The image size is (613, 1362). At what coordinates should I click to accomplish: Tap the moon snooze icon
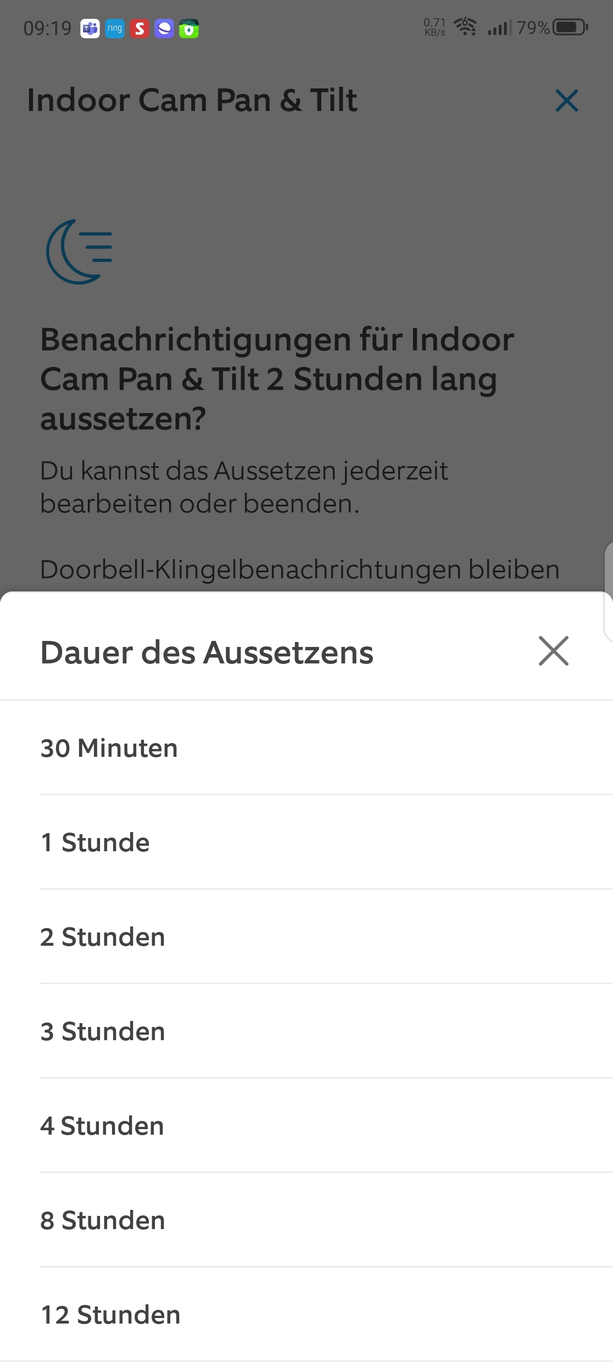coord(80,252)
